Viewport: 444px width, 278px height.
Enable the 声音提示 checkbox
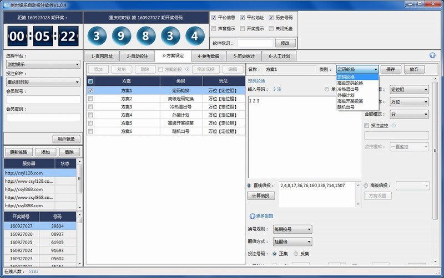[214, 28]
